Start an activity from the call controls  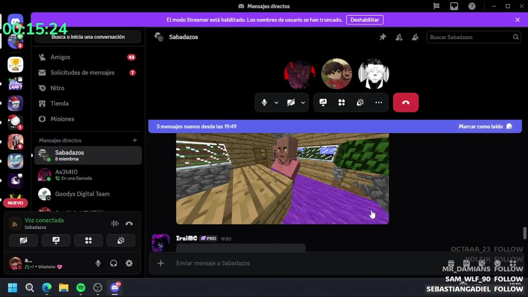pyautogui.click(x=342, y=103)
